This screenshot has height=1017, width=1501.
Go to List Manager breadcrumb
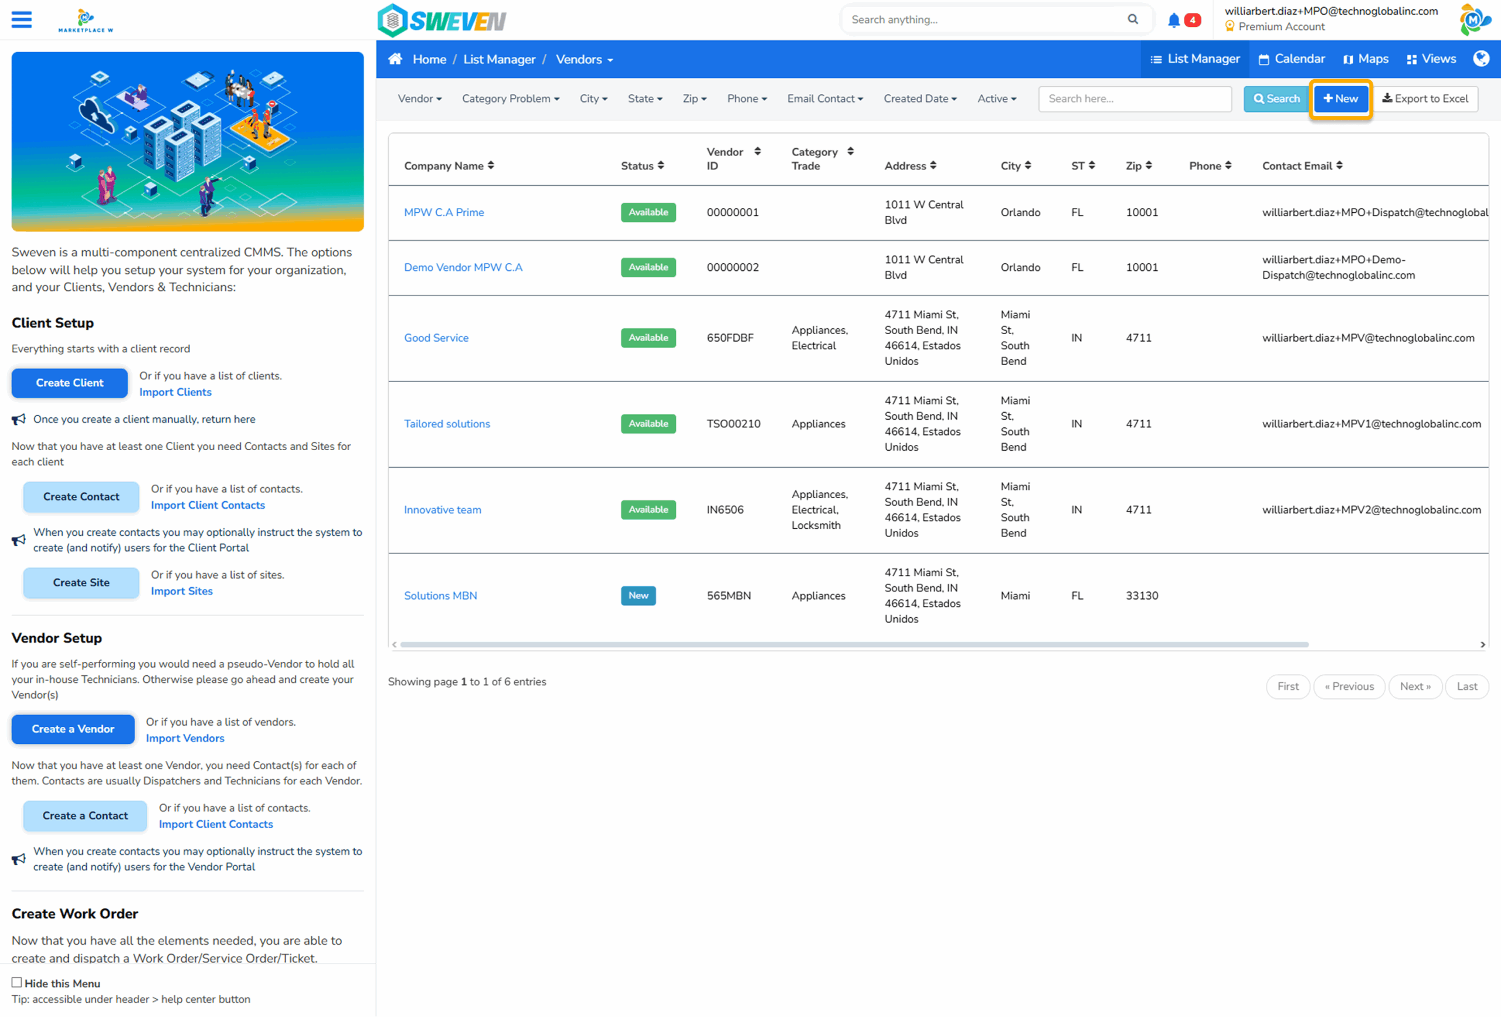[498, 59]
